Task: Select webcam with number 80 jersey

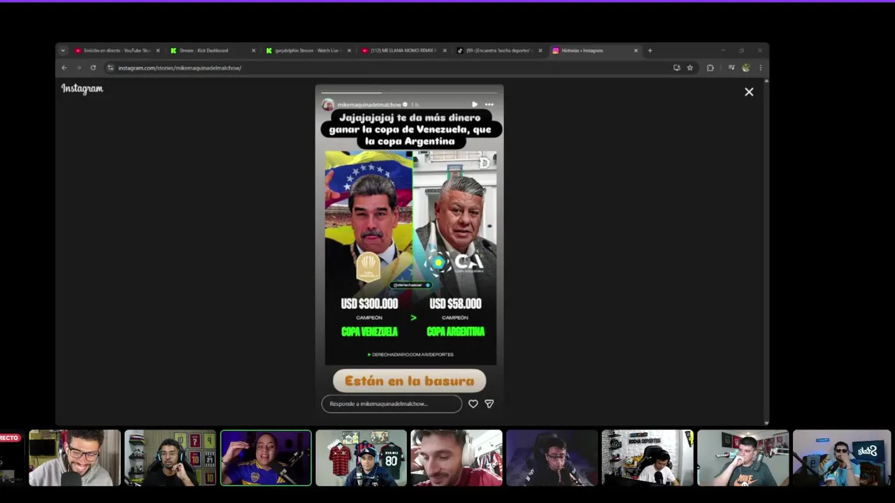Action: pyautogui.click(x=361, y=458)
